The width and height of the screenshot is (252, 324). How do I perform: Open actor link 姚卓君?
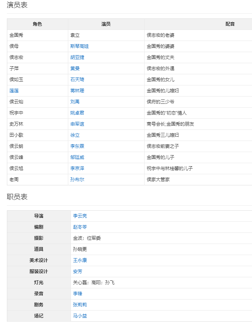pos(77,113)
